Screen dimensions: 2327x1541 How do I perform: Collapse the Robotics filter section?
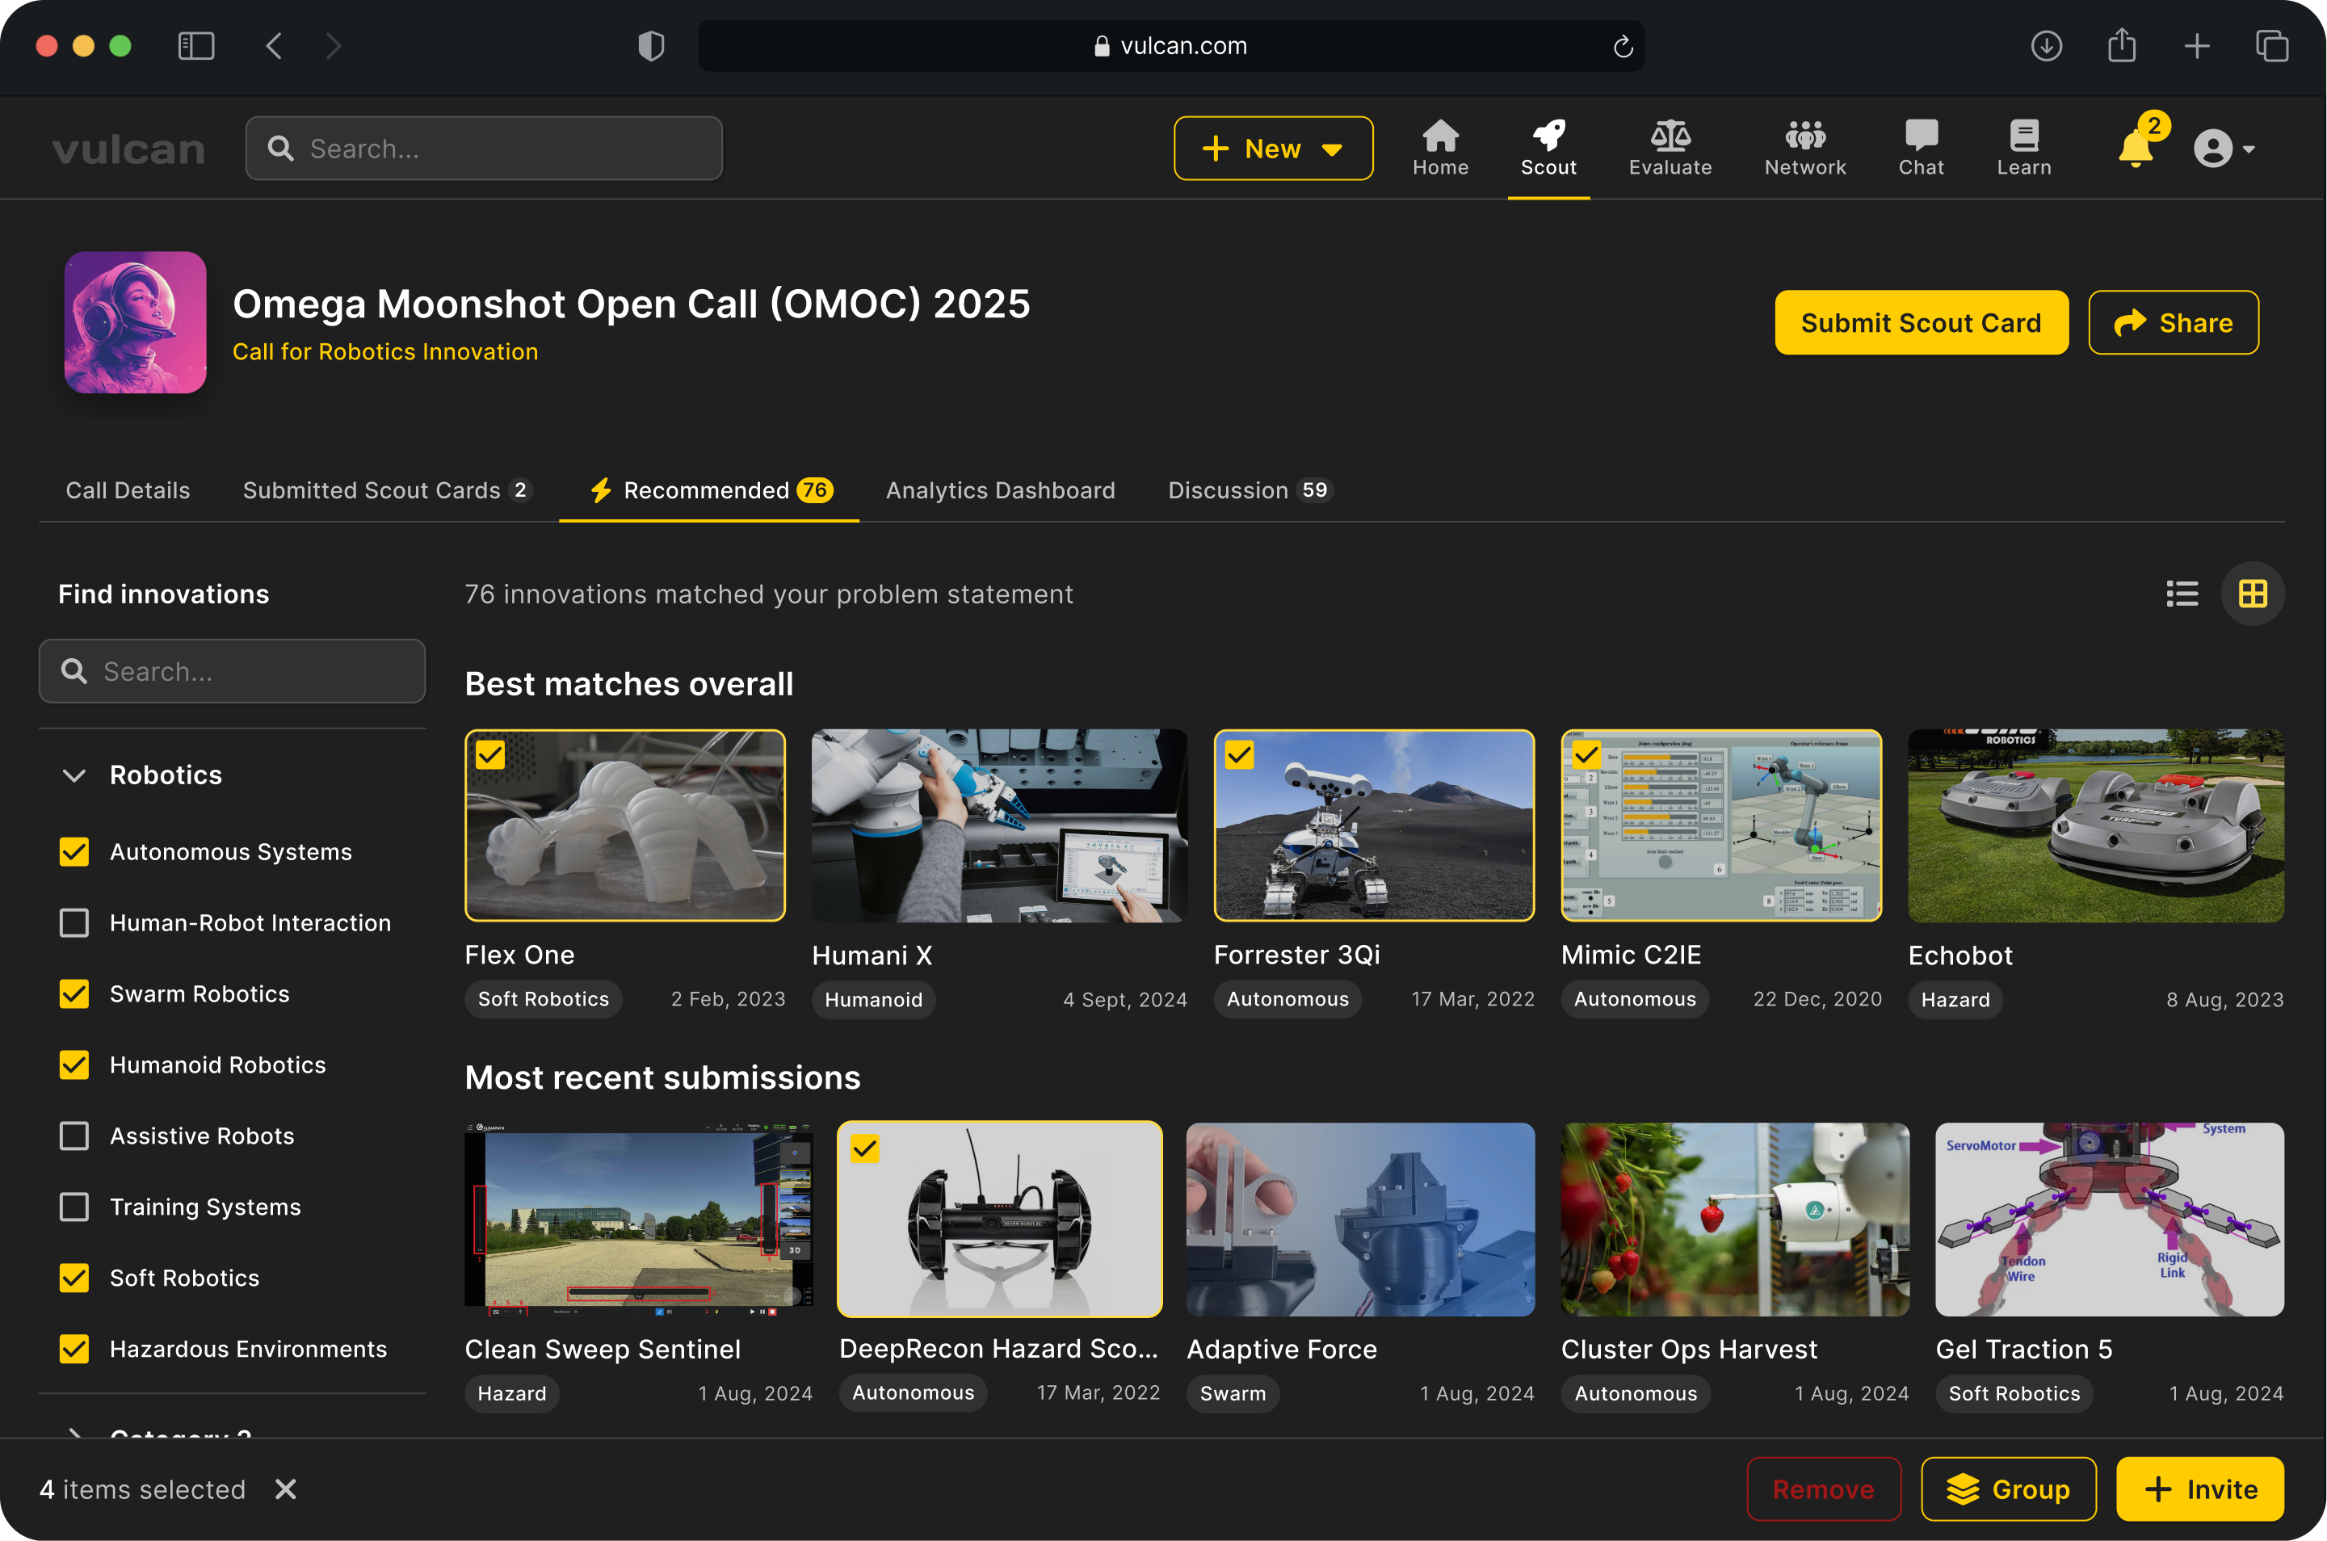click(x=74, y=775)
